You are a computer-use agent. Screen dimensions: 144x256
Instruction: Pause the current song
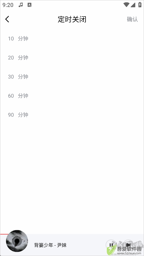click(x=111, y=245)
